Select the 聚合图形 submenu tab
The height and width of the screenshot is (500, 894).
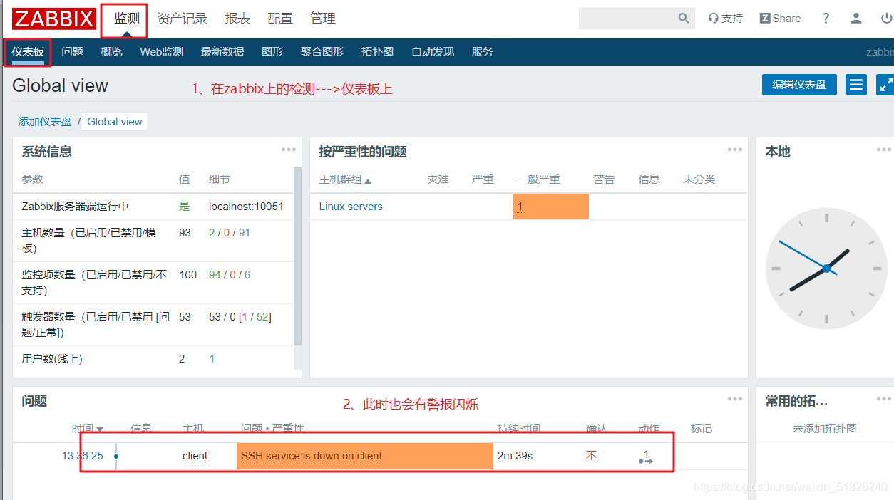(322, 51)
